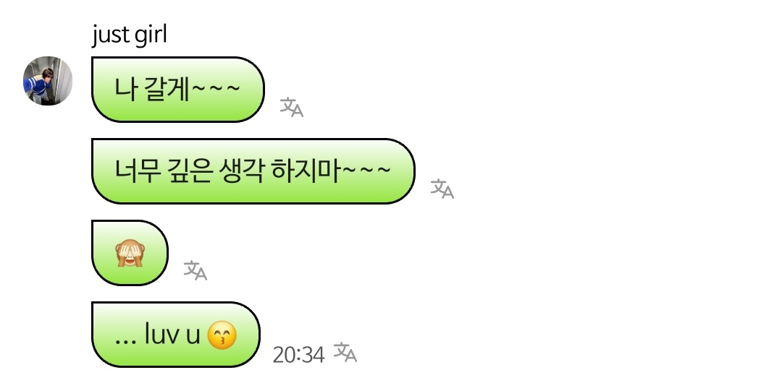Viewport: 782px width, 383px height.
Task: Select the "나 갈게~~~" chat bubble
Action: (x=178, y=90)
